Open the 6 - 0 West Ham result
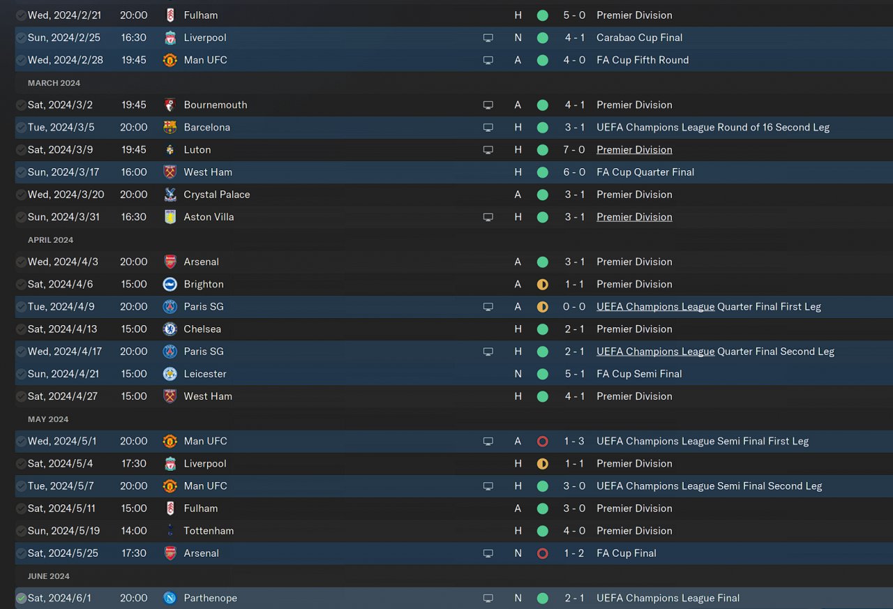The width and height of the screenshot is (893, 609). [574, 172]
